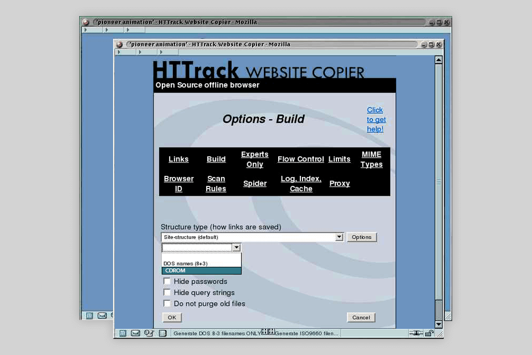Click 'Generate ISO9660 filen...' status text

tap(306, 333)
